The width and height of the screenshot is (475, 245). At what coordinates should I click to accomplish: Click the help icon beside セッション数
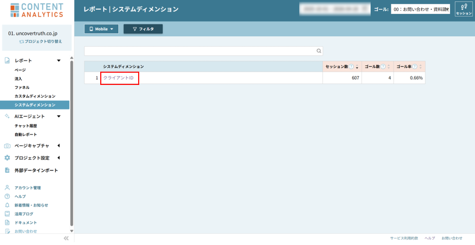(351, 66)
